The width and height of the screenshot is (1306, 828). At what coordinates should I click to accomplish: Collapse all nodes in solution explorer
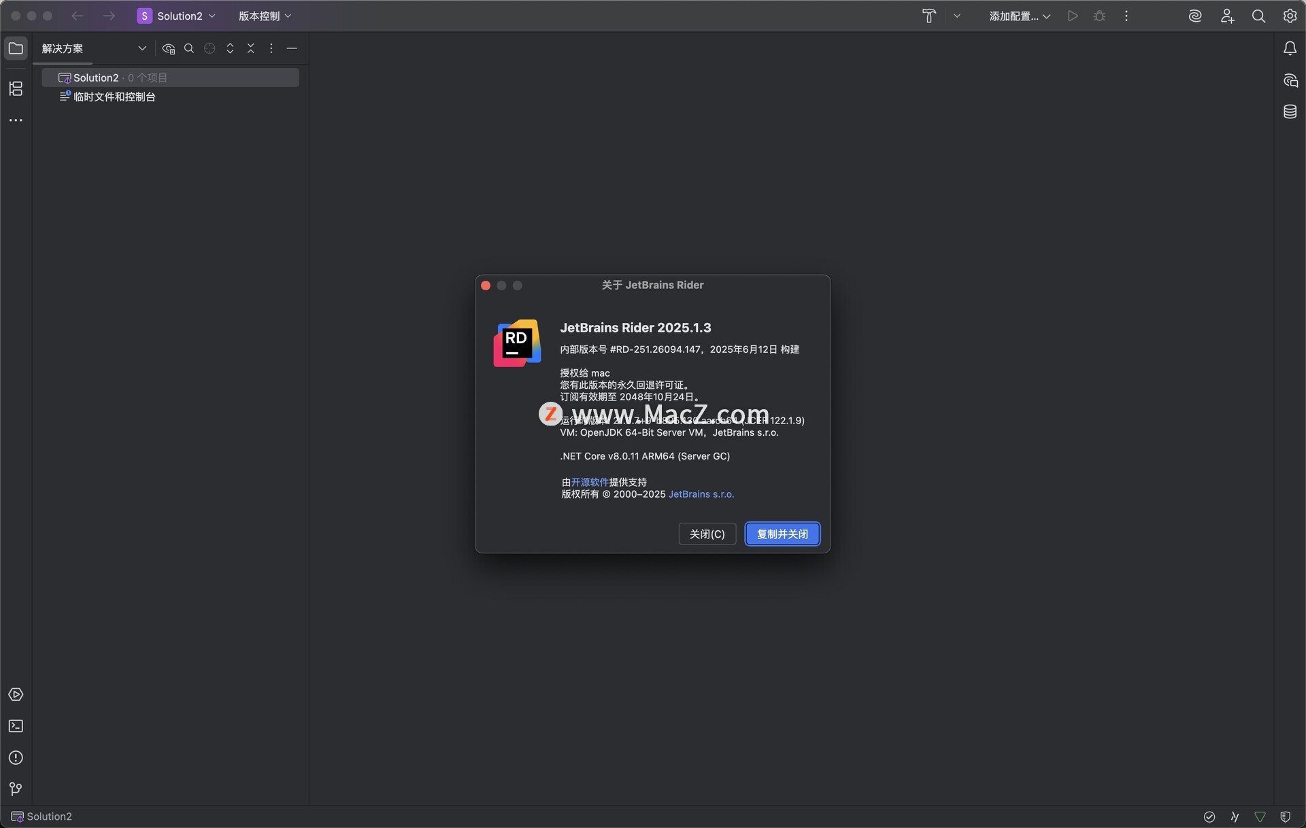(250, 48)
